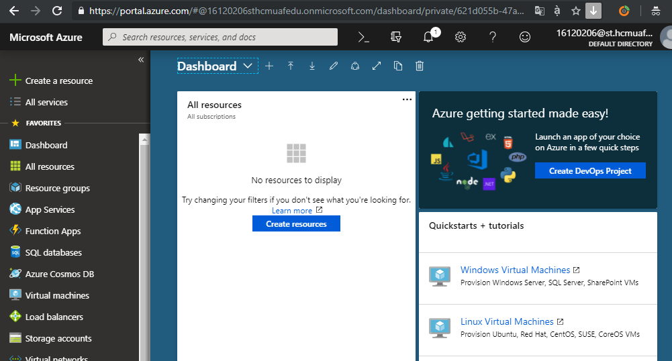Screen dimensions: 672x361
Task: Focus the Search resources input field
Action: pos(220,38)
